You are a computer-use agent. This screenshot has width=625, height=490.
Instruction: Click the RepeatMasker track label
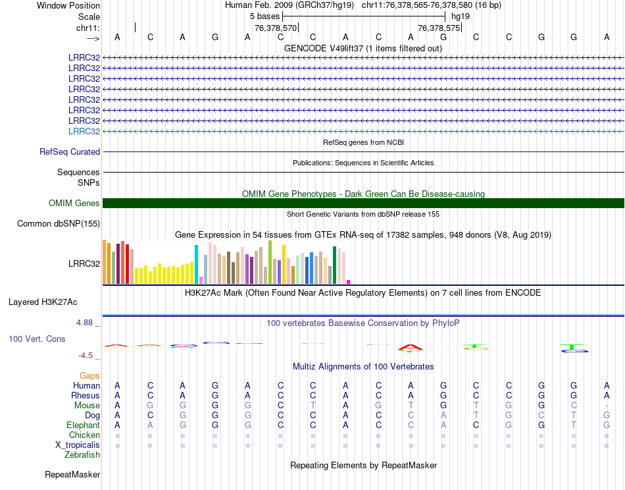pos(72,474)
